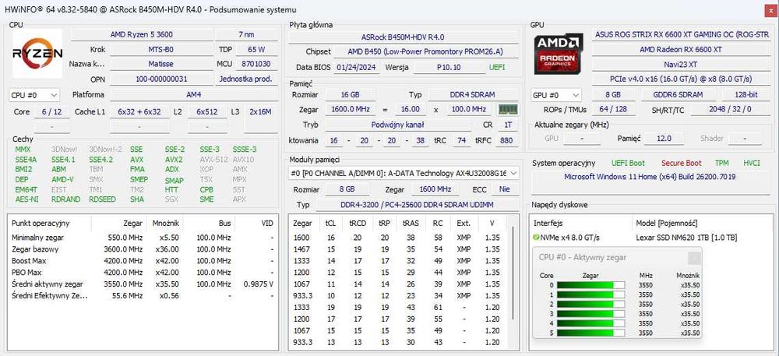Click the RDSEED feature label
Screen dimensions: 779x356
click(102, 199)
